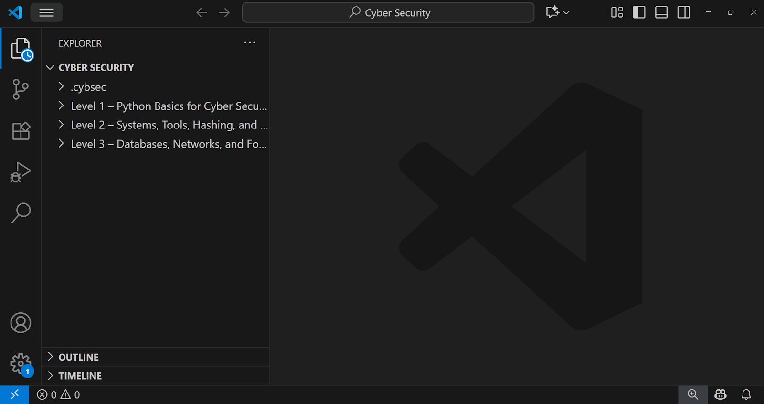
Task: Open the Run and Debug view
Action: pyautogui.click(x=21, y=172)
